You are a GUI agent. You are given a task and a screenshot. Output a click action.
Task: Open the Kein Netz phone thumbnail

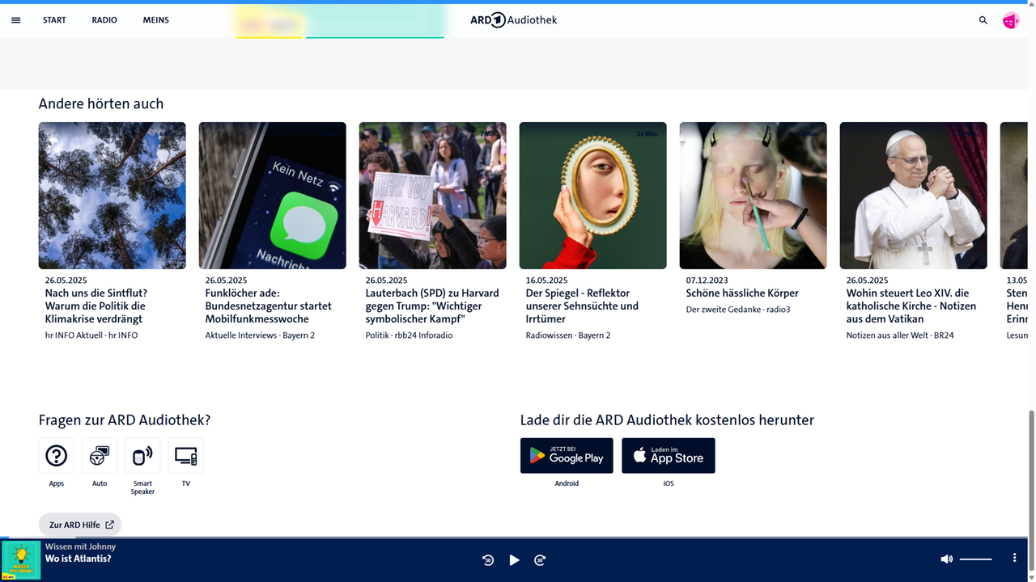pos(273,196)
